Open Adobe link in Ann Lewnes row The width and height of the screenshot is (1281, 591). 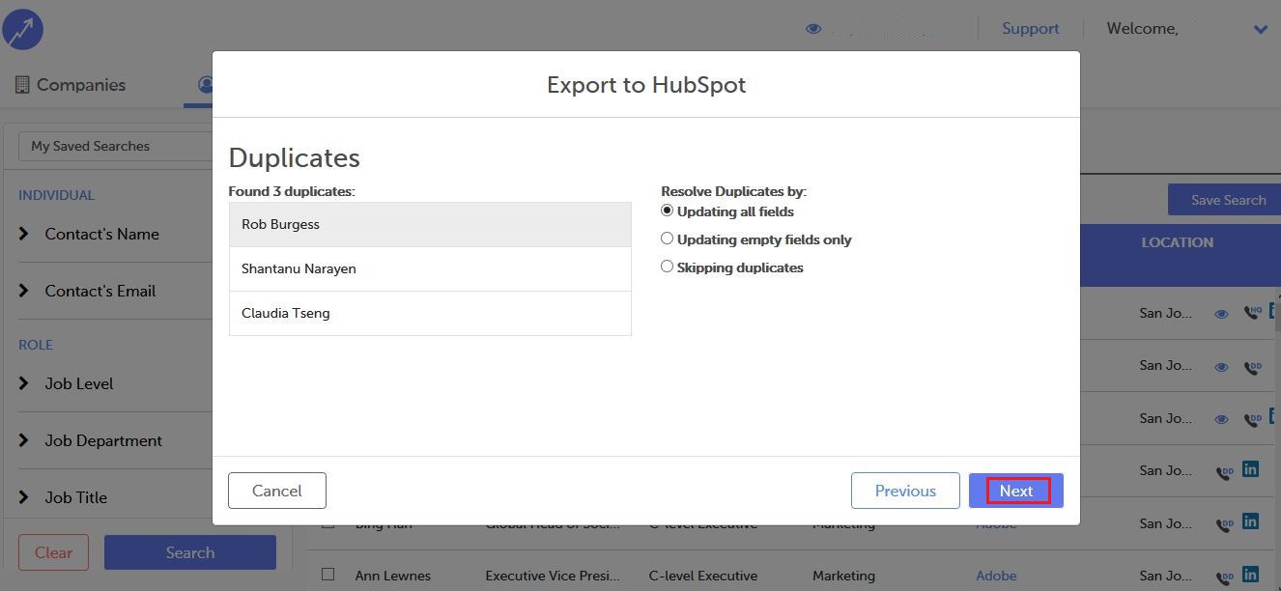996,576
